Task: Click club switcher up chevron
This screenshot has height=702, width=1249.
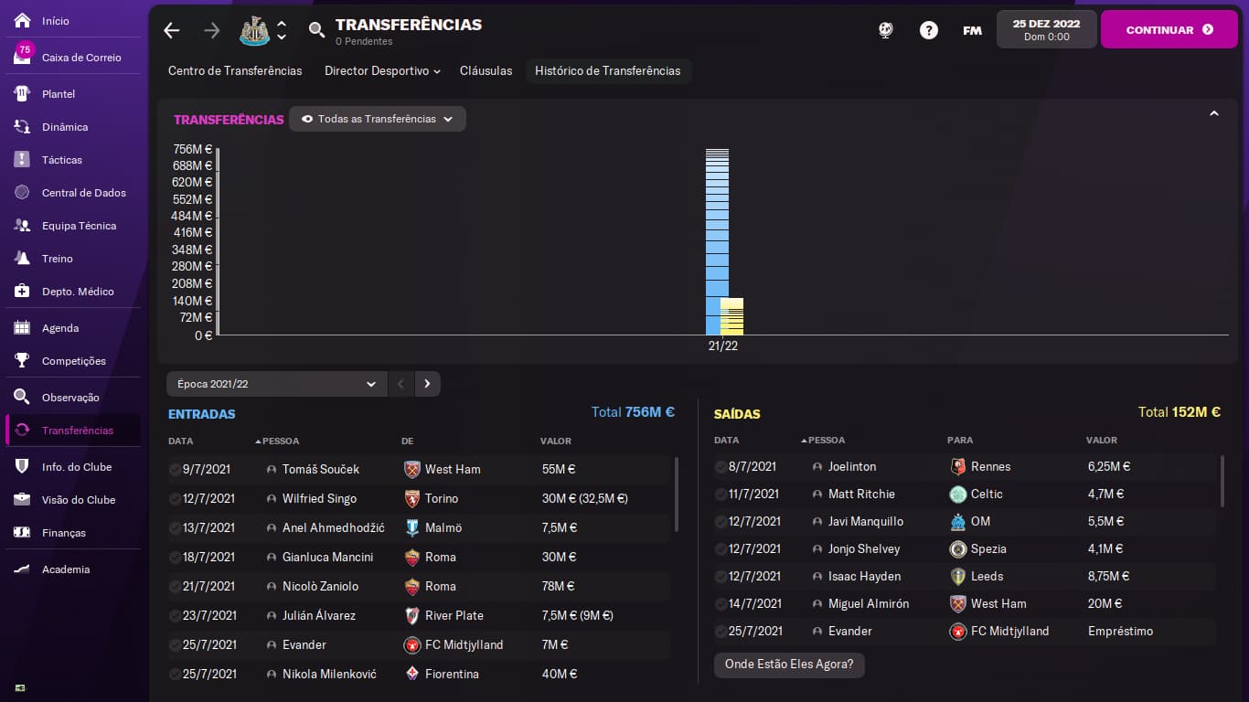Action: coord(282,24)
